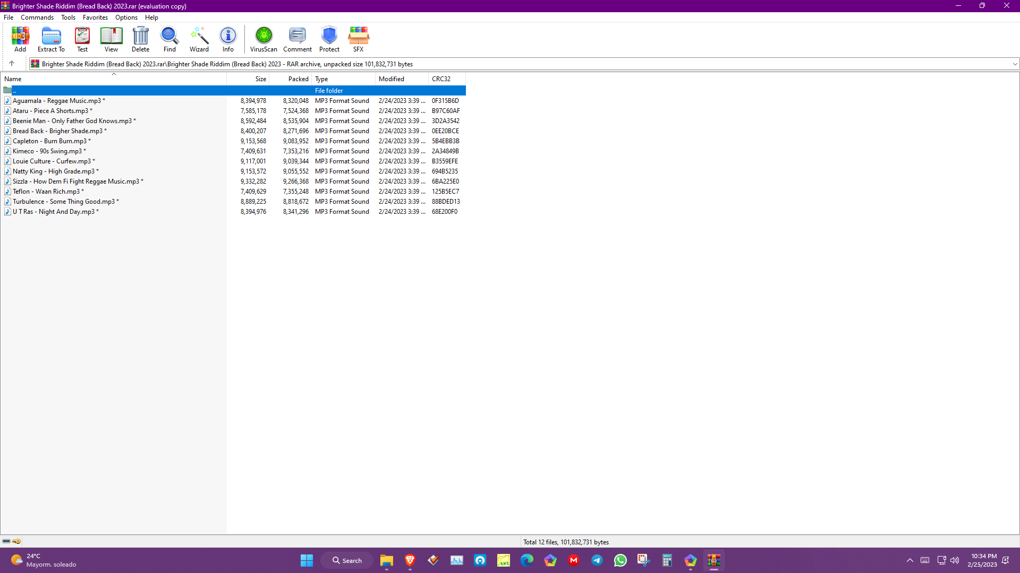This screenshot has height=573, width=1020.
Task: Click the disk status icon in status bar
Action: 6,541
